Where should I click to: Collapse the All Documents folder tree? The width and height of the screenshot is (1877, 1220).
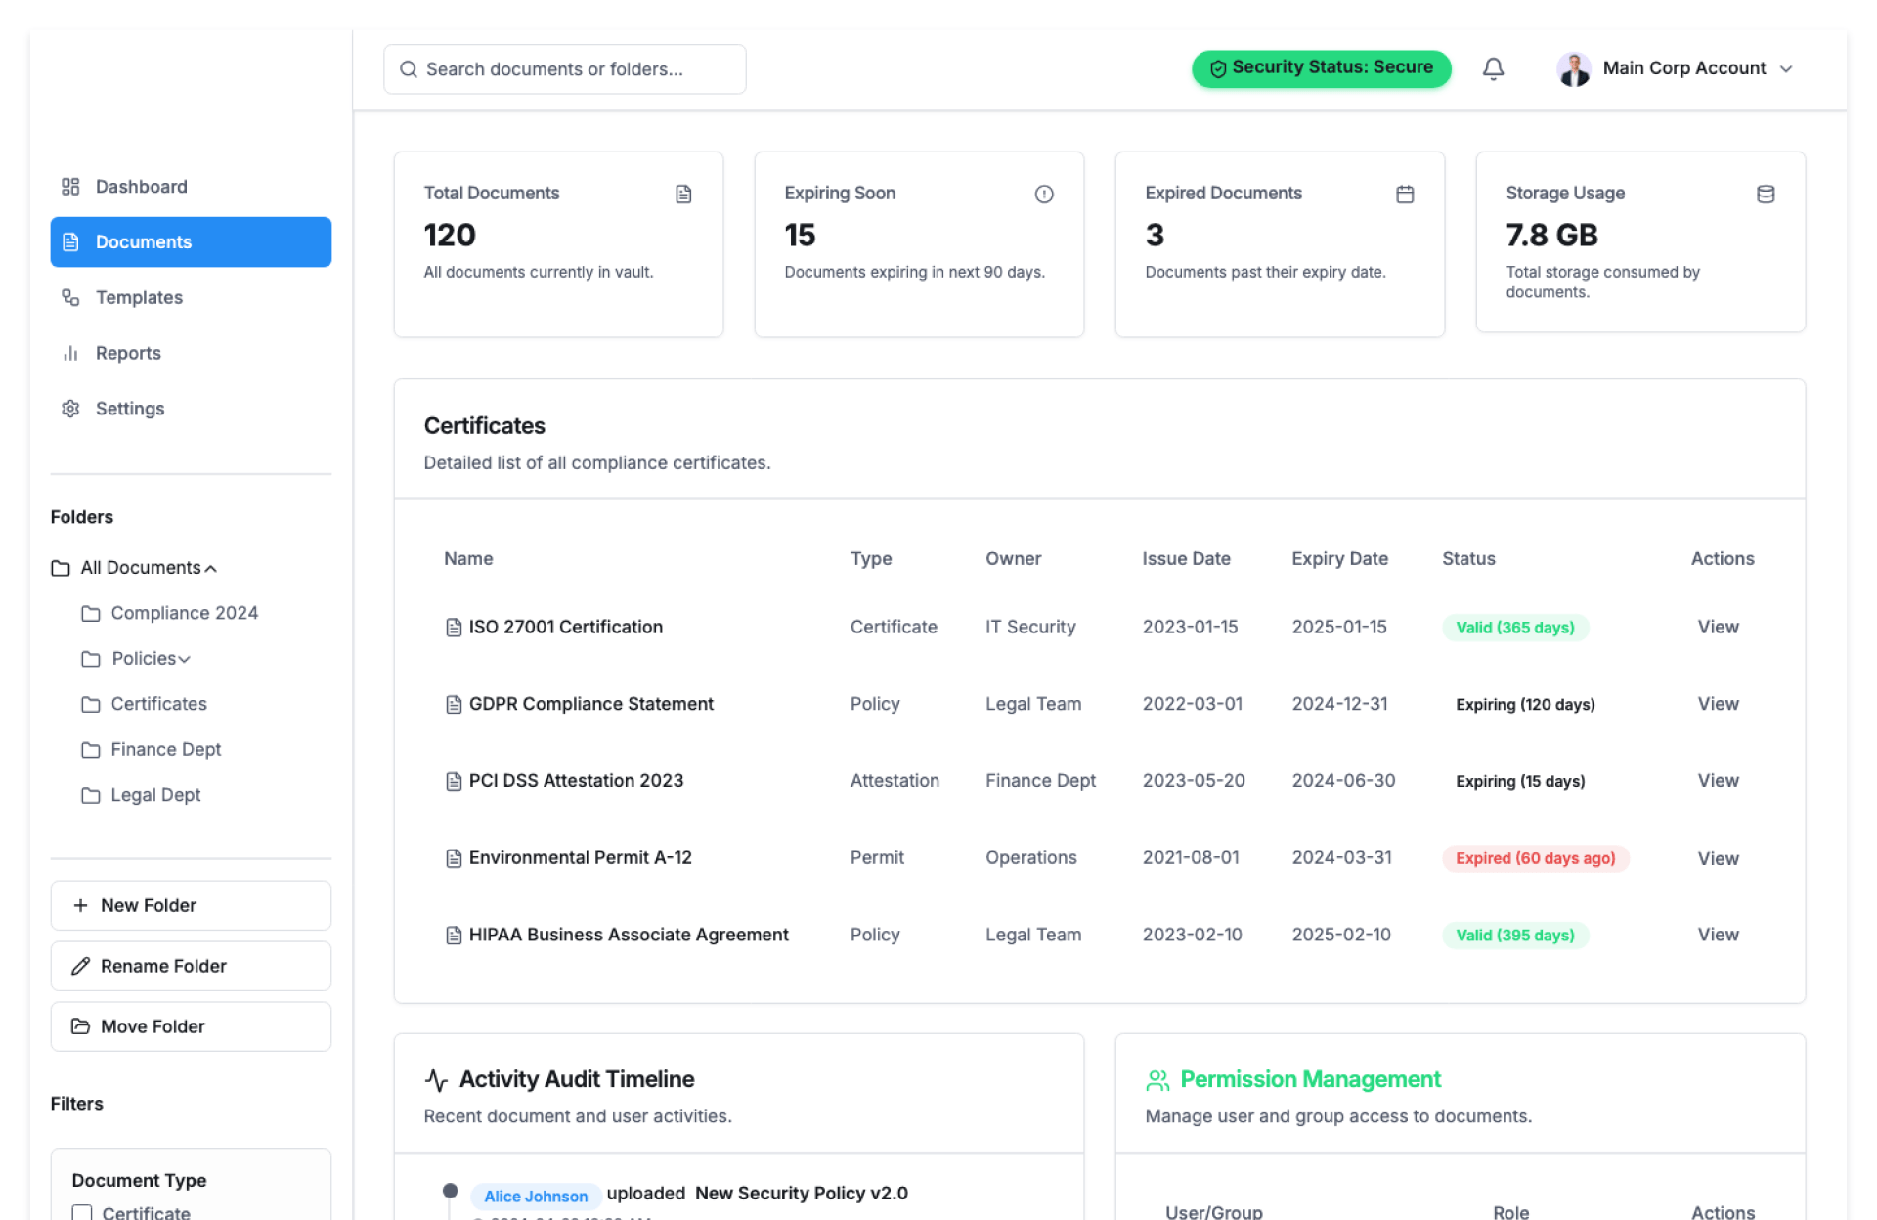(x=211, y=568)
